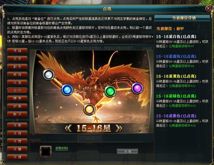This screenshot has width=214, height=165.
Task: Select the purple orb node
Action: [137, 88]
